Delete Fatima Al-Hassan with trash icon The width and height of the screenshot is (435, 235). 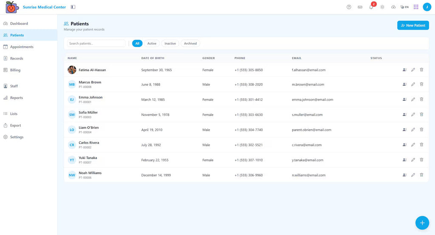421,70
